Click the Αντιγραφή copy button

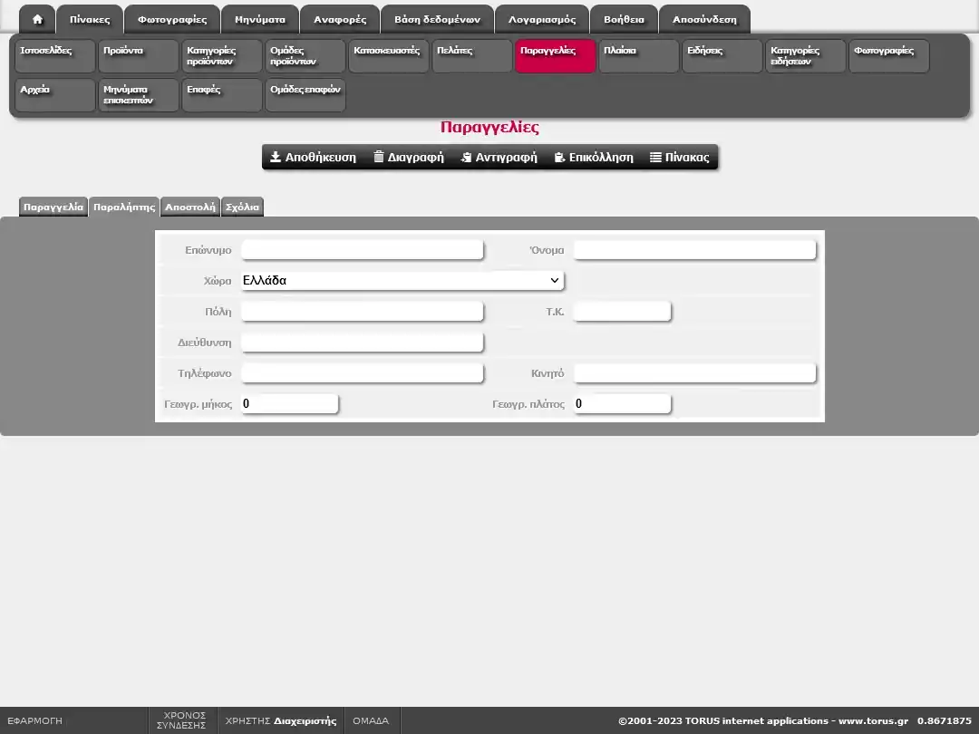499,157
